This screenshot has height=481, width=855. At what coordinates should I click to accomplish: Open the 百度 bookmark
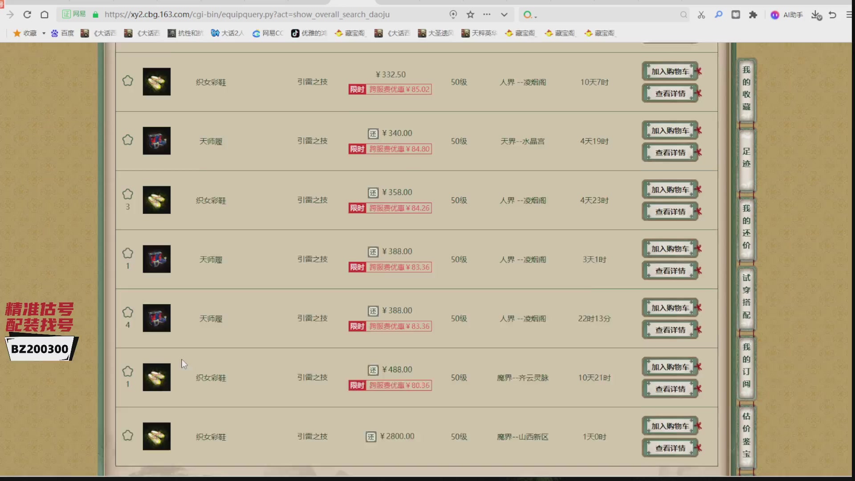pyautogui.click(x=62, y=33)
